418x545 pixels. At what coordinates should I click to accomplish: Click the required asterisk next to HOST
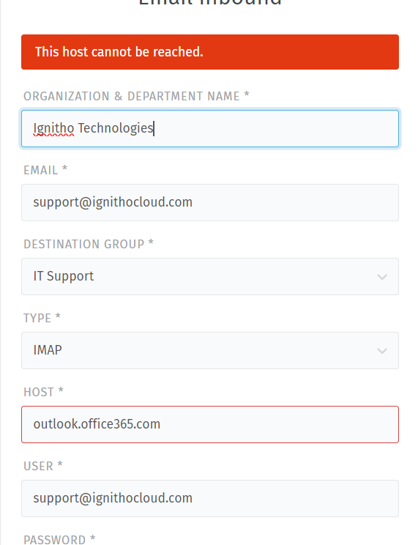point(61,390)
